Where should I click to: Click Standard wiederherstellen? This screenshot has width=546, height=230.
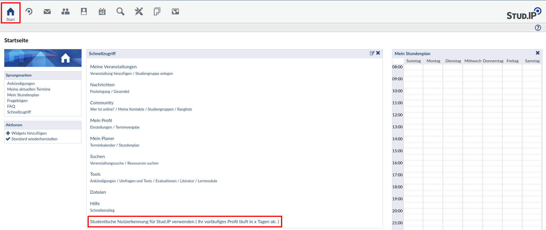pos(34,139)
